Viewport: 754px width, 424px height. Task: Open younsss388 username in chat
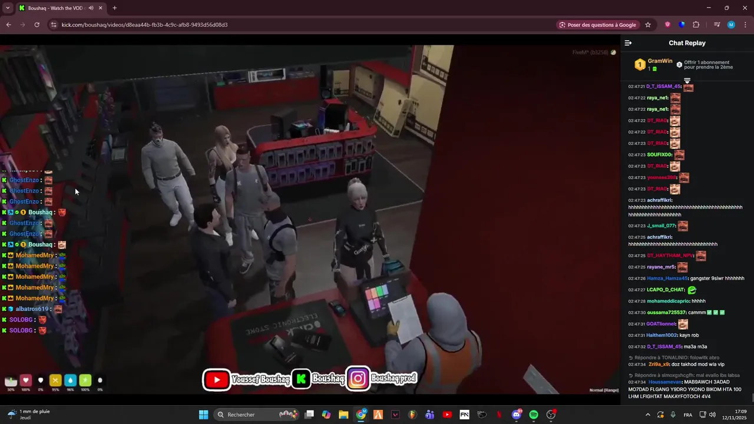pos(662,178)
